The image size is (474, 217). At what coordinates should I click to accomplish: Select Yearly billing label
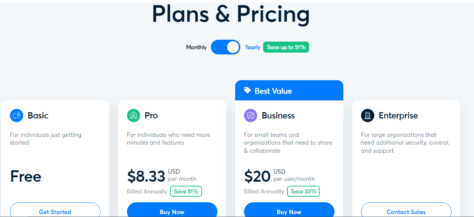coord(253,47)
